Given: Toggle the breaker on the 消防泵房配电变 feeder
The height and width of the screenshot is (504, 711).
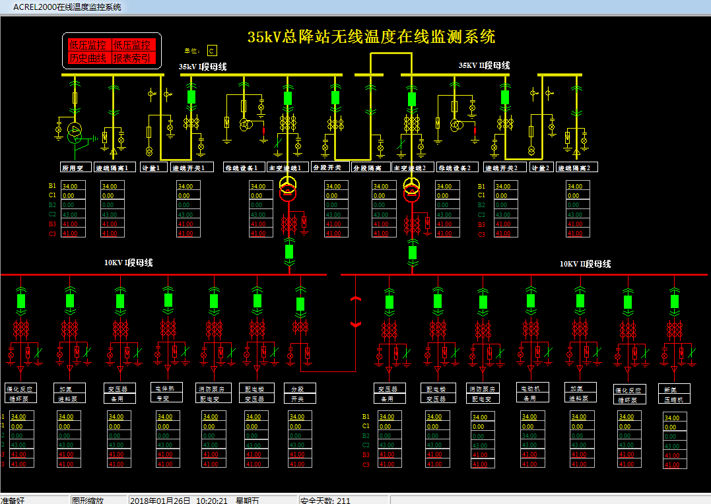Looking at the screenshot, I should (x=213, y=300).
